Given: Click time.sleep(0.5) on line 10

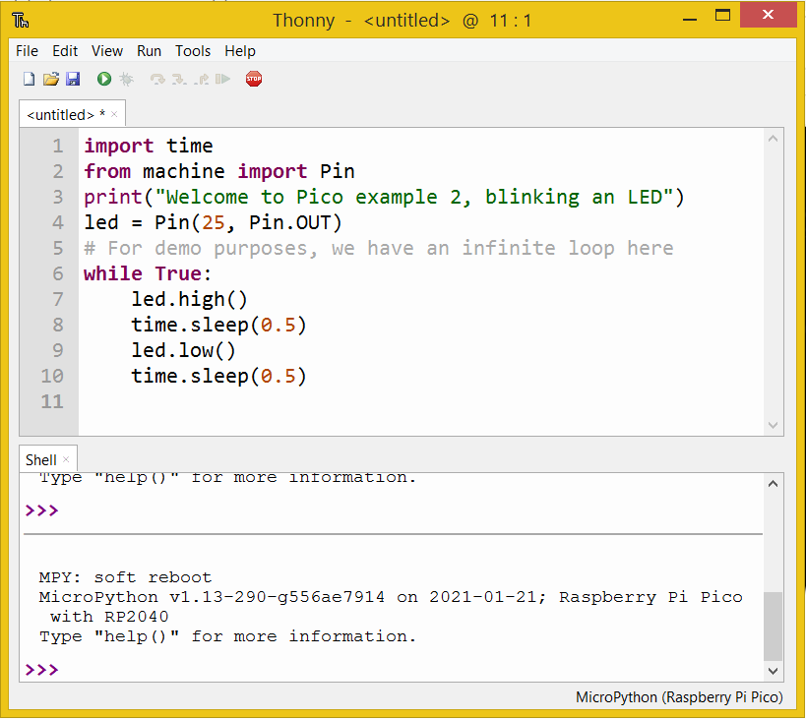Looking at the screenshot, I should 219,377.
